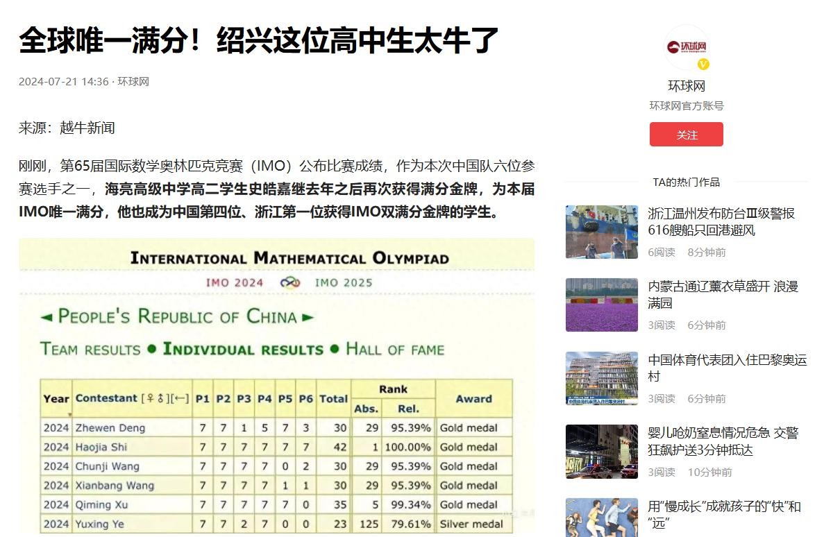Click the 环球网 round avatar logo
This screenshot has width=824, height=537.
[686, 47]
